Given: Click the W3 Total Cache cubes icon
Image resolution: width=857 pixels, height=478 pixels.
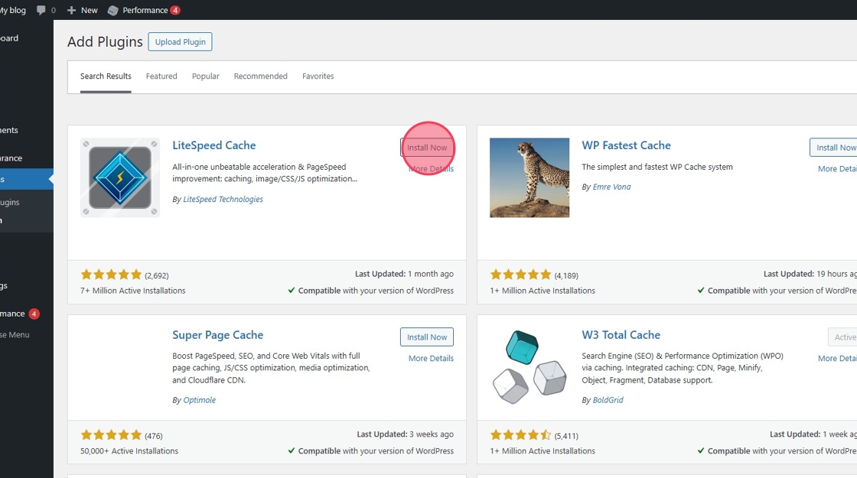Looking at the screenshot, I should (530, 367).
